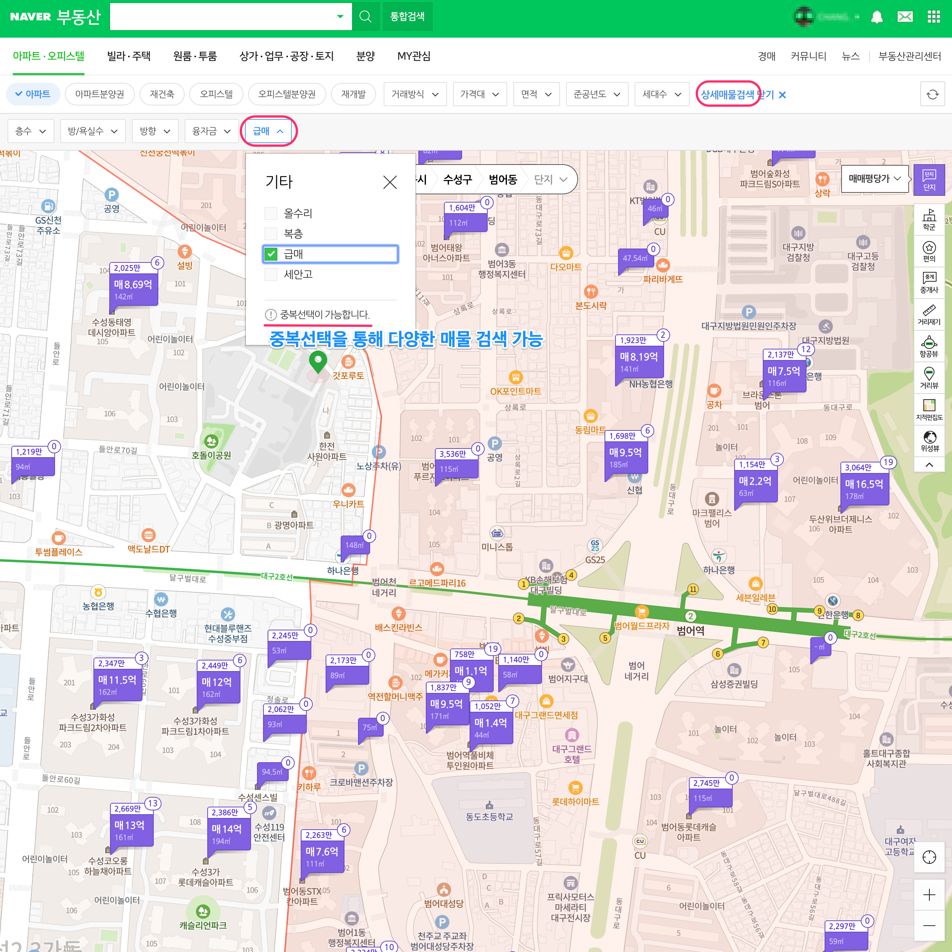Open the 세대수 dropdown
The height and width of the screenshot is (952, 952).
(662, 94)
